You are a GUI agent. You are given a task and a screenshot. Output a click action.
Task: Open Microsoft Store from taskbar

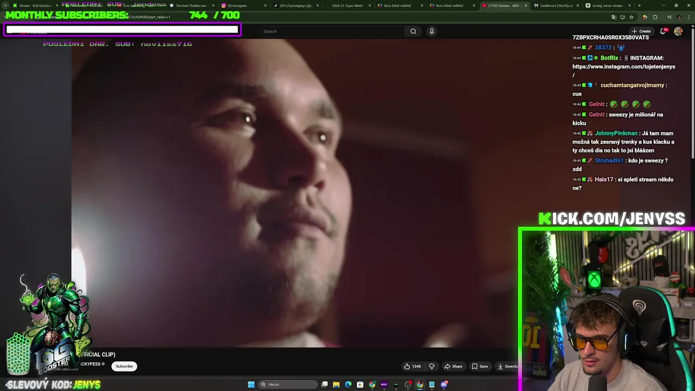click(x=360, y=384)
